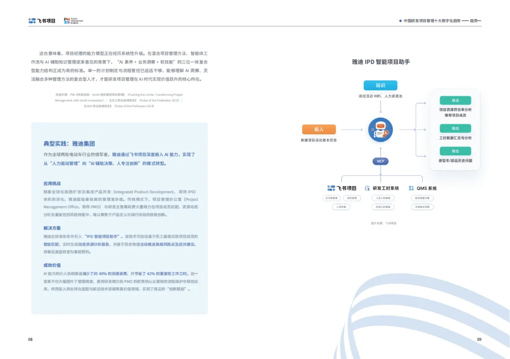
Task: Click the 飞书项目 icon below the MCP node
Action: [x=331, y=188]
